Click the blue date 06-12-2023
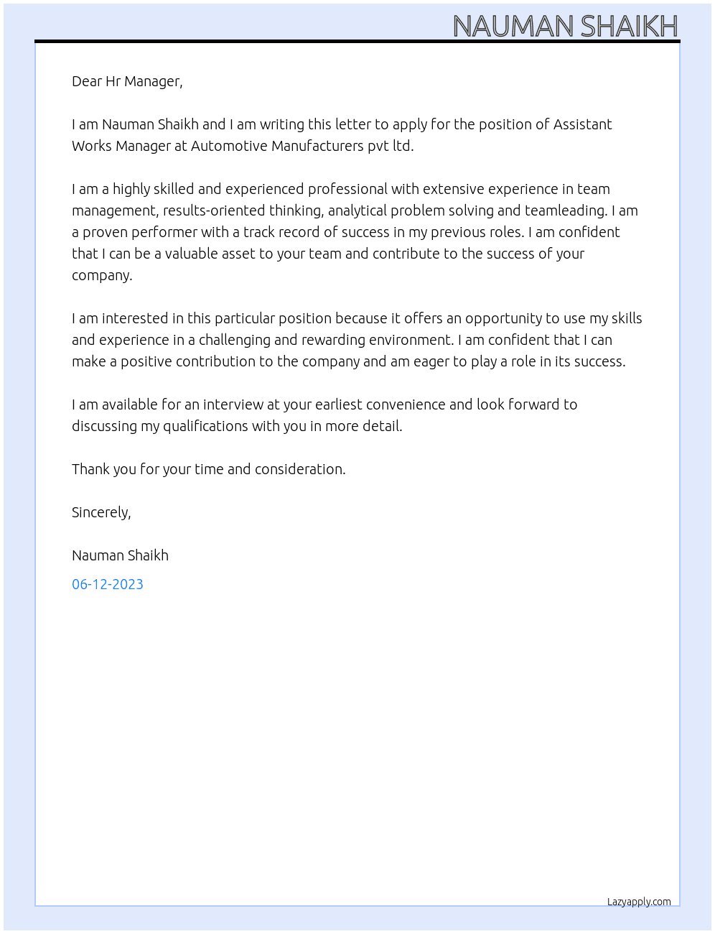 108,584
